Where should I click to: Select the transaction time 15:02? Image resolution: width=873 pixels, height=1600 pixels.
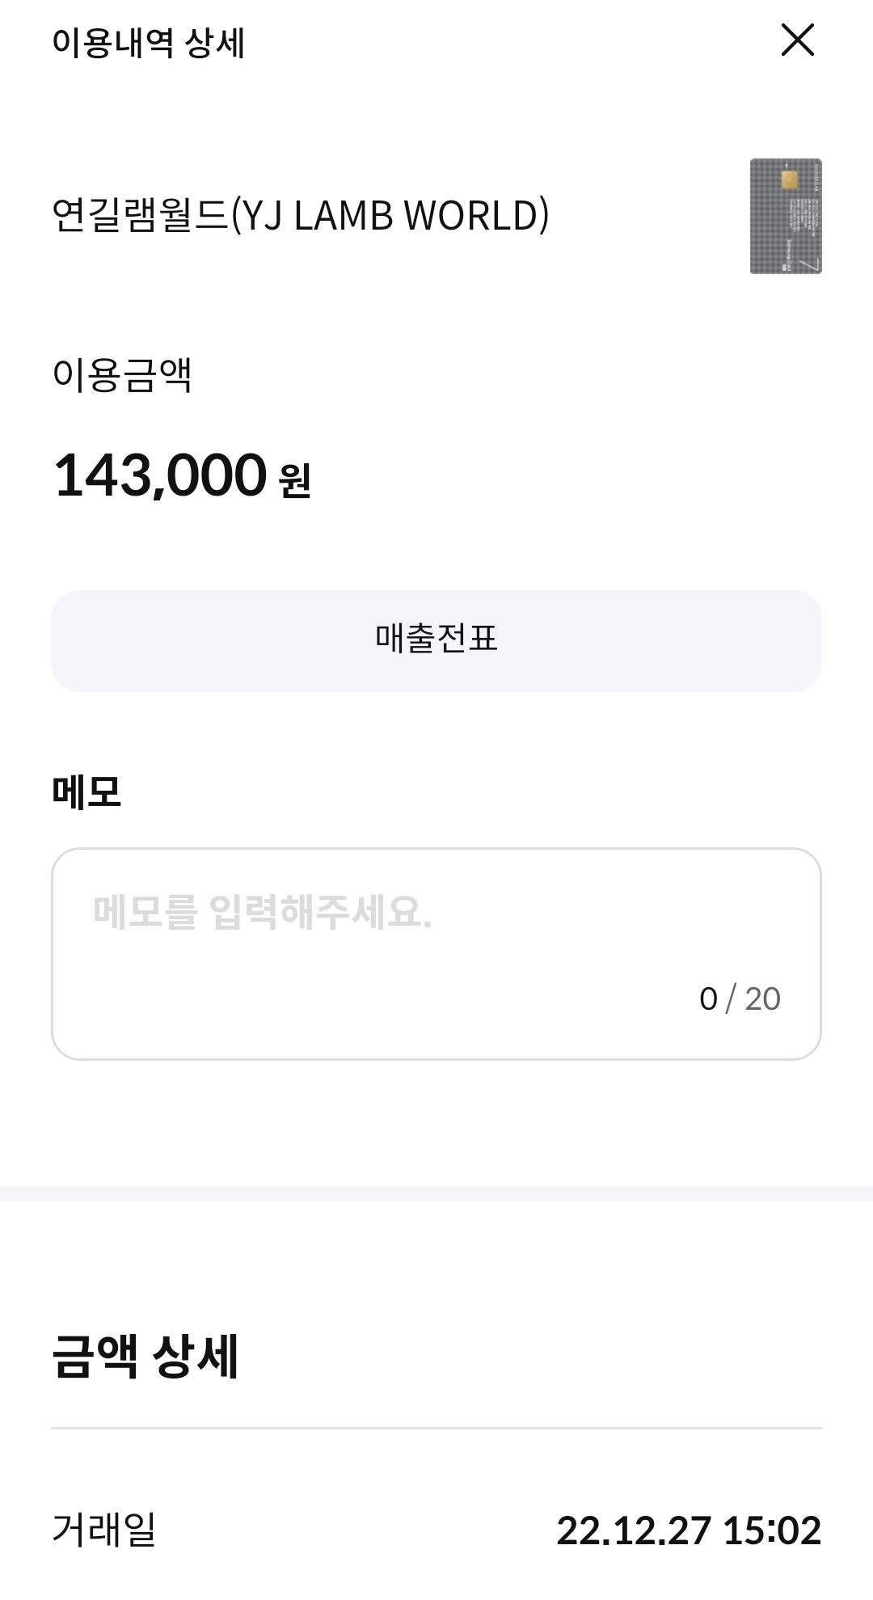tap(772, 1530)
